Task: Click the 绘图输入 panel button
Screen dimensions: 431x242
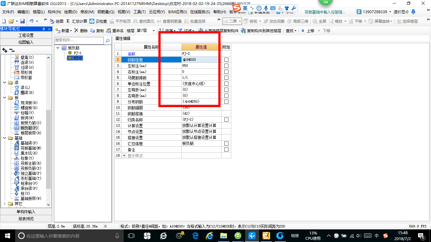Action: coord(26,42)
